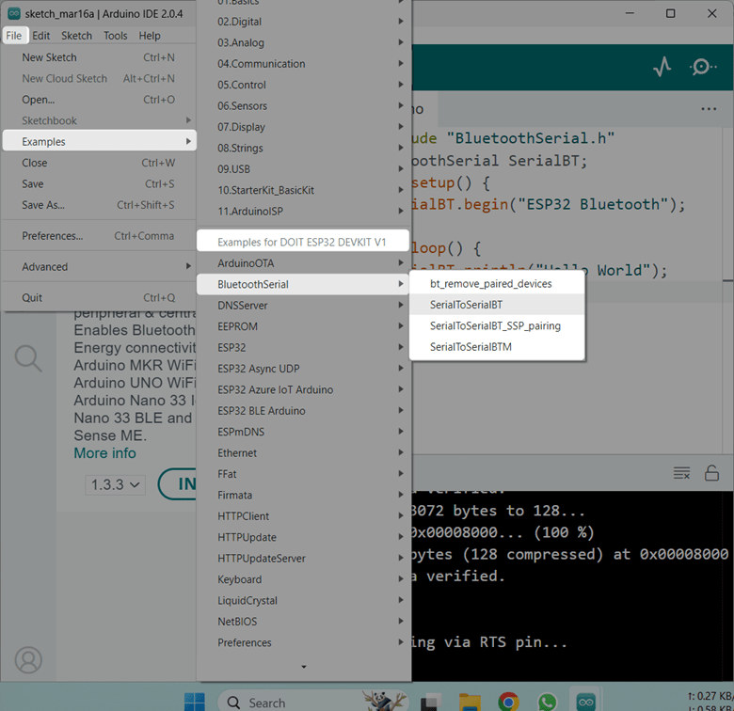
Task: Open the Sketch menu
Action: pyautogui.click(x=76, y=36)
